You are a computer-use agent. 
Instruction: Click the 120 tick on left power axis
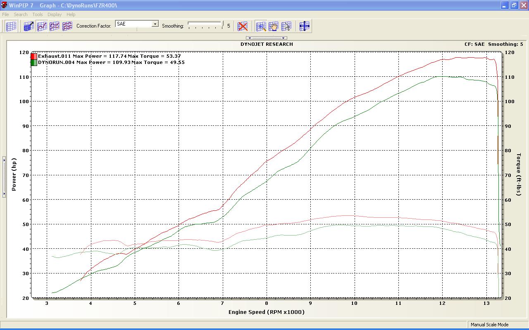[x=24, y=52]
